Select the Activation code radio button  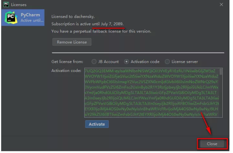pyautogui.click(x=126, y=62)
